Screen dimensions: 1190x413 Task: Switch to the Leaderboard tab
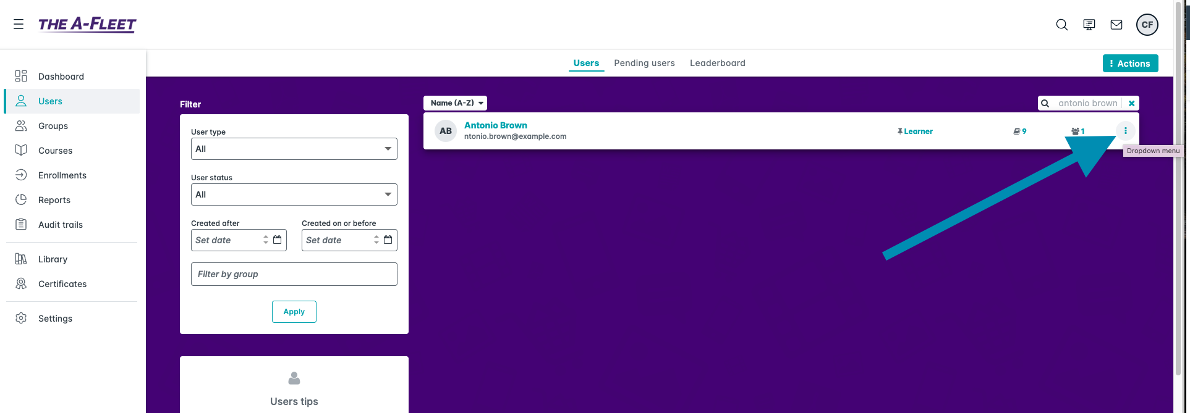tap(717, 63)
